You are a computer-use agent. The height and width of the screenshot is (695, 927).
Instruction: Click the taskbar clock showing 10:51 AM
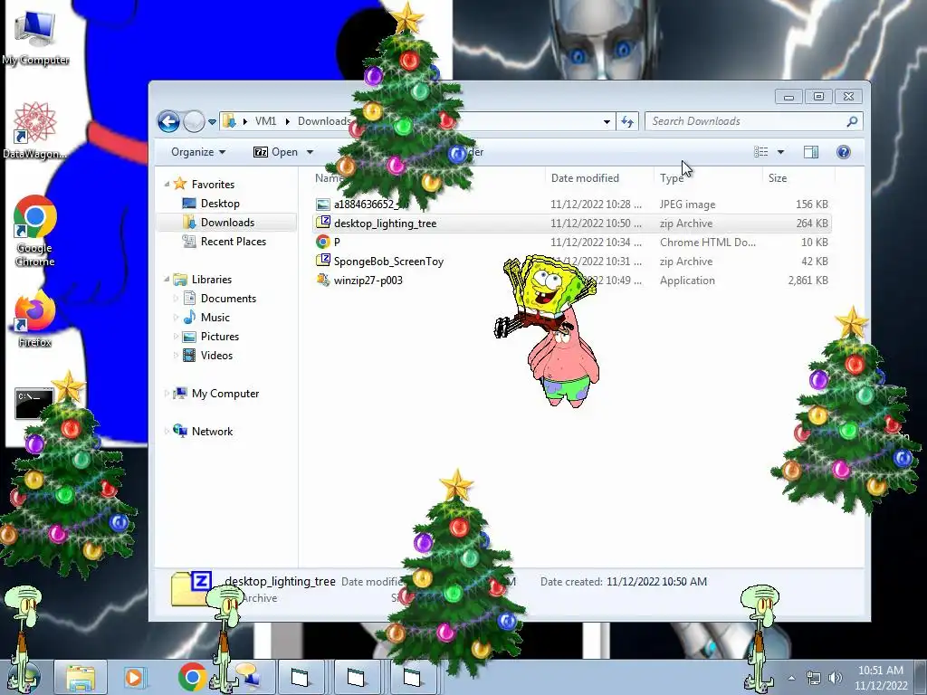[x=881, y=678]
